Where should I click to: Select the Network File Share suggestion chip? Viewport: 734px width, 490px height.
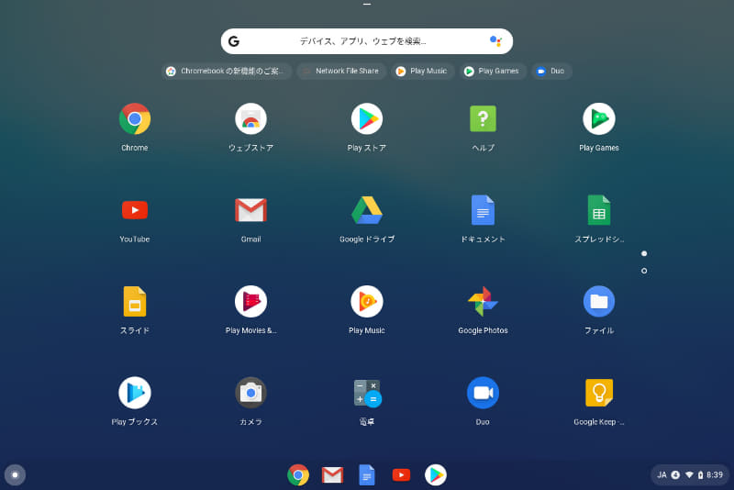tap(341, 72)
